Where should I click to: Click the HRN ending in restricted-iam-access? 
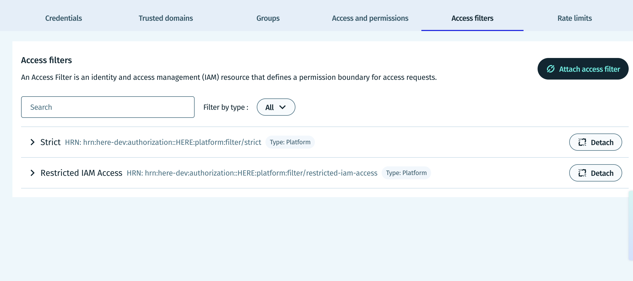pos(252,173)
